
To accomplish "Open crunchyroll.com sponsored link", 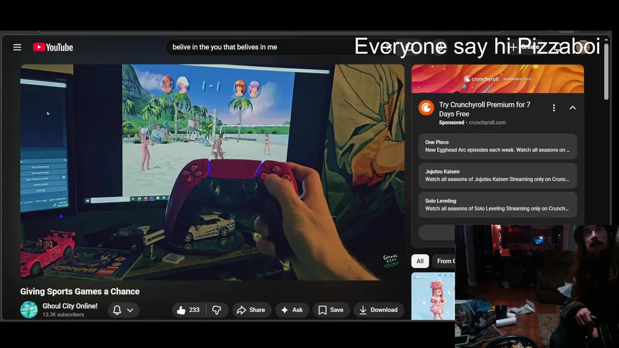I will click(487, 123).
